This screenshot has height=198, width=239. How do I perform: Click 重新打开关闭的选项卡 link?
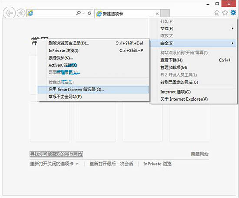tap(52, 164)
